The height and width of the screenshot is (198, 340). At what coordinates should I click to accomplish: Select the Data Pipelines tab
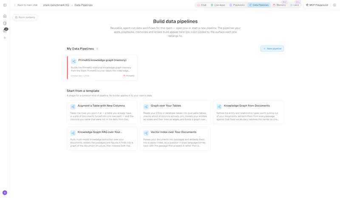coord(259,5)
